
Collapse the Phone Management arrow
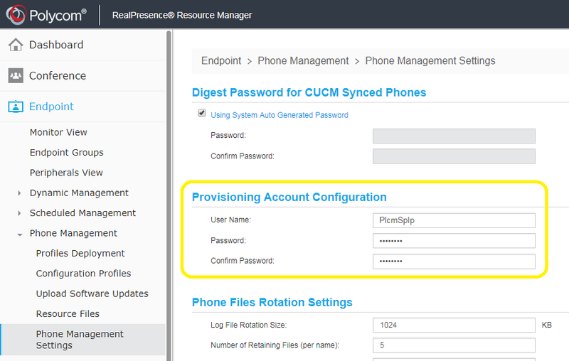[20, 235]
